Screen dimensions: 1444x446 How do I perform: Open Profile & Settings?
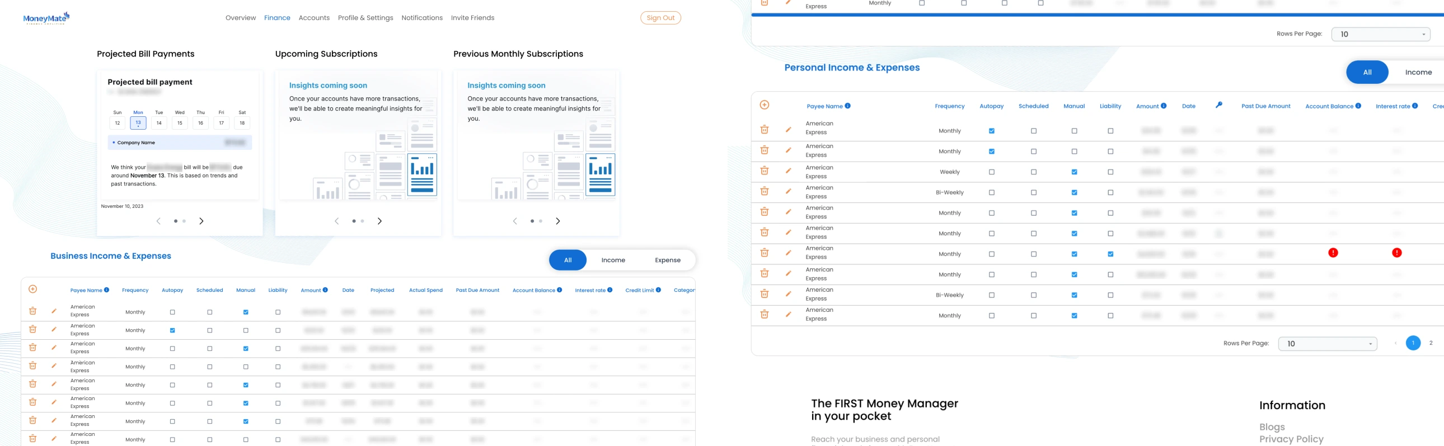coord(365,18)
